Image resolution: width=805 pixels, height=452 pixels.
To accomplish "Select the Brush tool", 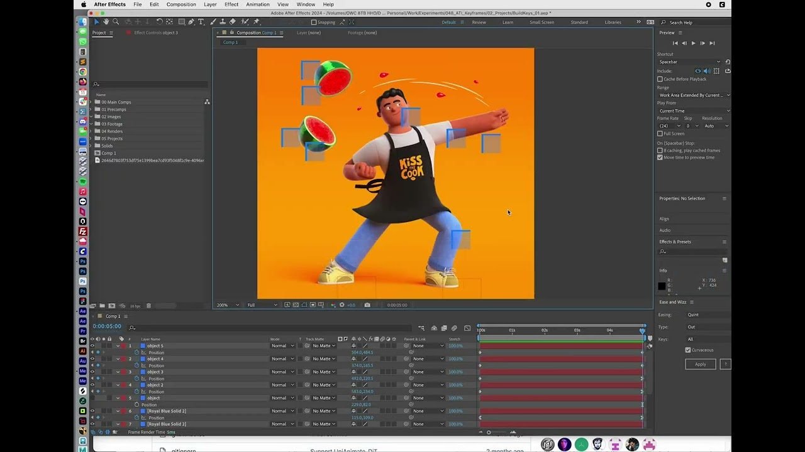I will pyautogui.click(x=214, y=22).
